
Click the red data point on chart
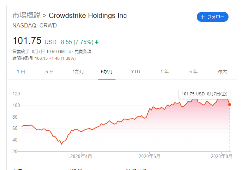(x=230, y=105)
